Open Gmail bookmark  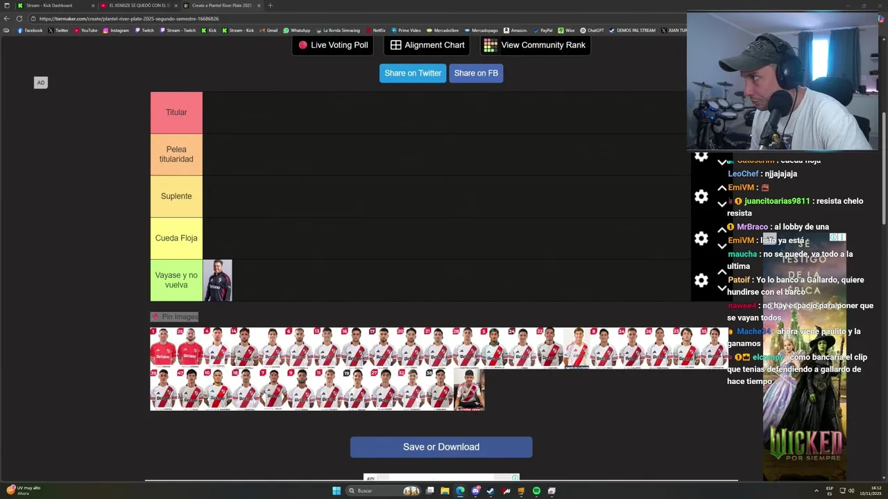268,30
